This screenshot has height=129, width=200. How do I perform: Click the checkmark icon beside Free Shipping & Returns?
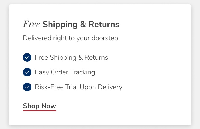click(x=27, y=58)
